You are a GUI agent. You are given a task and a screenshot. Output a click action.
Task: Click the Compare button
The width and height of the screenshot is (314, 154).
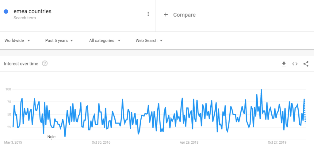[x=184, y=15]
